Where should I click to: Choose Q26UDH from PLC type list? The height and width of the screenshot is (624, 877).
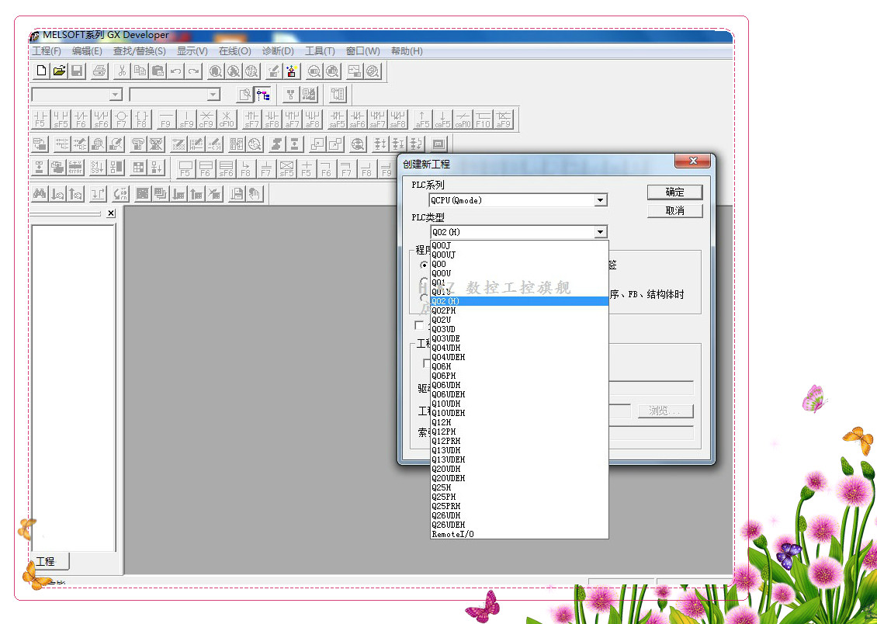coord(519,515)
